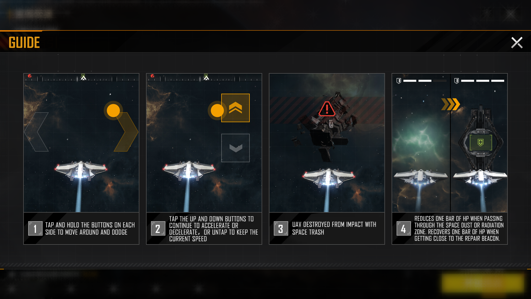
Task: Select step number 2 badge
Action: (158, 228)
